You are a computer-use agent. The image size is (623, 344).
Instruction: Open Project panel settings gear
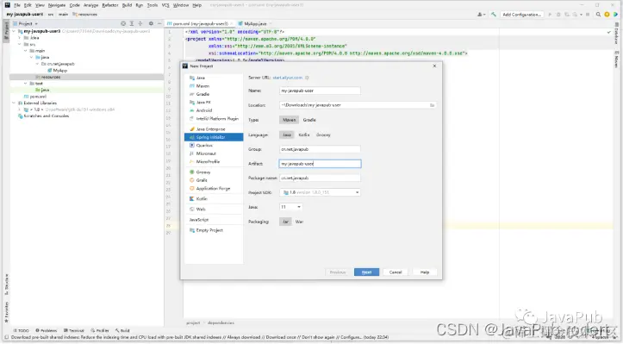click(151, 23)
